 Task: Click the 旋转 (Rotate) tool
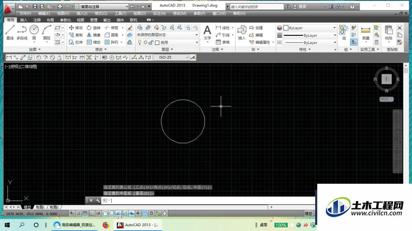pyautogui.click(x=94, y=28)
